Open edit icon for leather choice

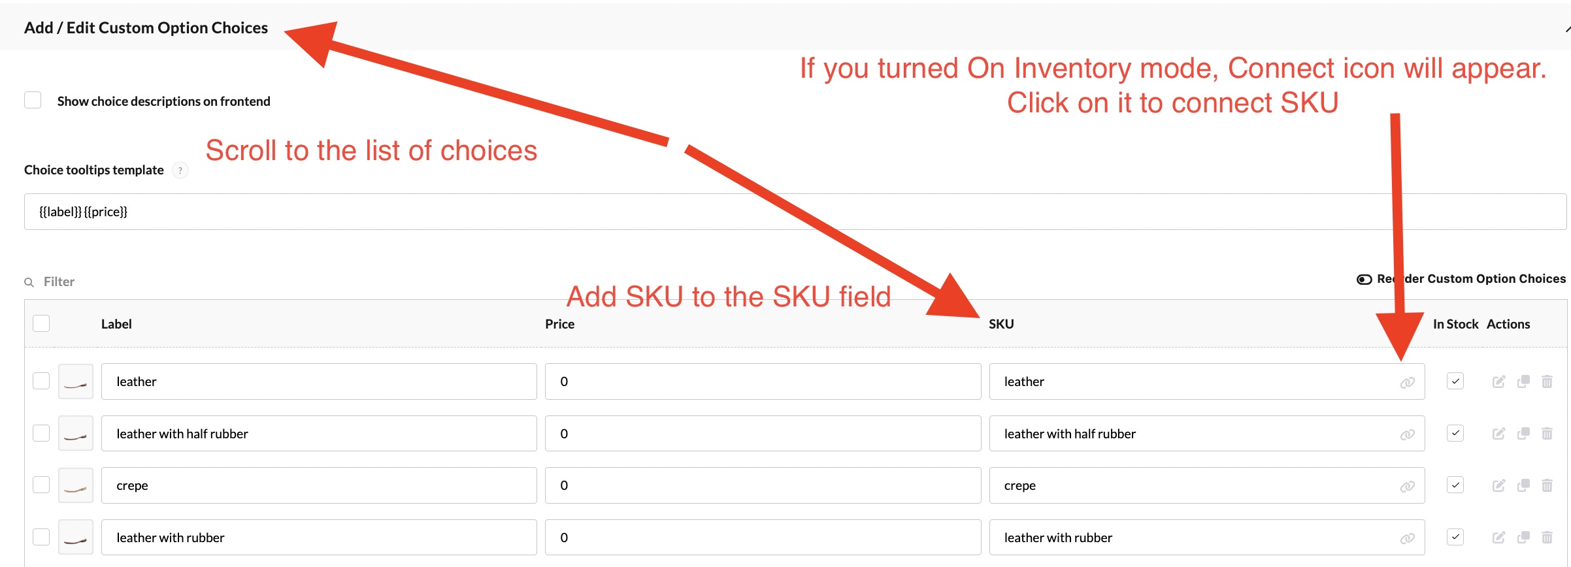tap(1498, 381)
